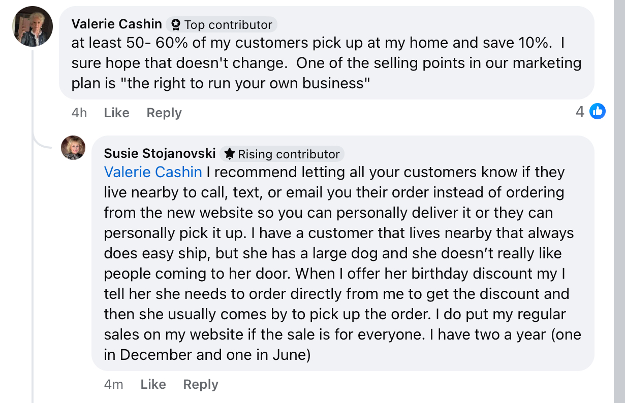
Task: Open Susie Stojanovski's profile picture
Action: pyautogui.click(x=73, y=148)
